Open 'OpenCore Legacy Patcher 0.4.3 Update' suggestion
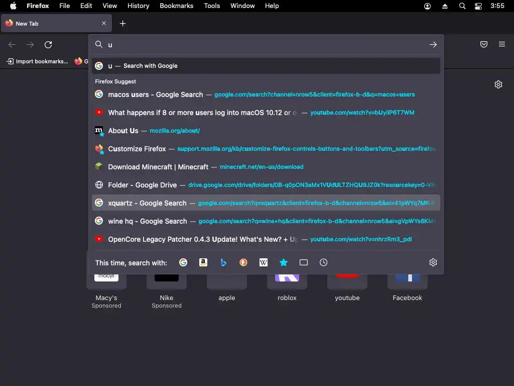 [266, 239]
